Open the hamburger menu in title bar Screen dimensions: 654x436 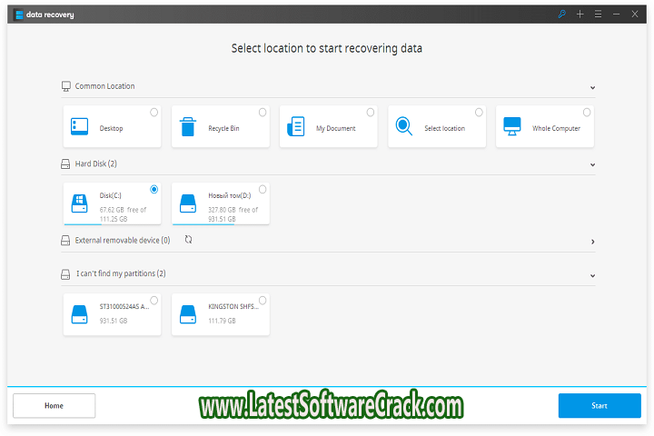click(598, 14)
